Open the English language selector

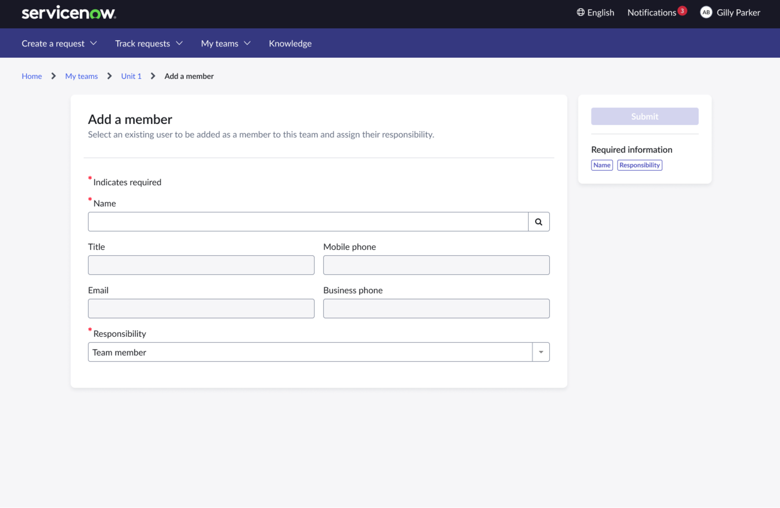click(x=596, y=13)
